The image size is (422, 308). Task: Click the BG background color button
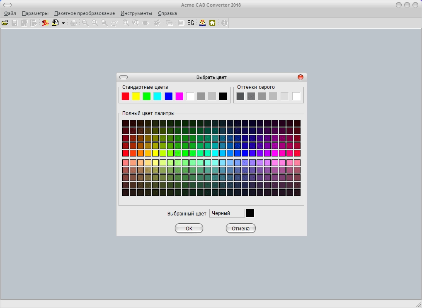pos(191,23)
